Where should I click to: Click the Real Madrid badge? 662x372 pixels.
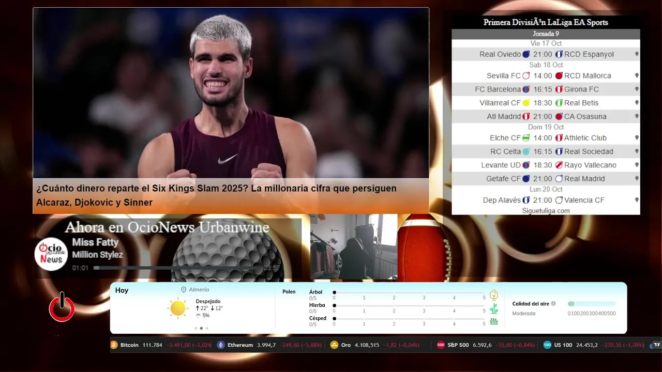coord(559,179)
